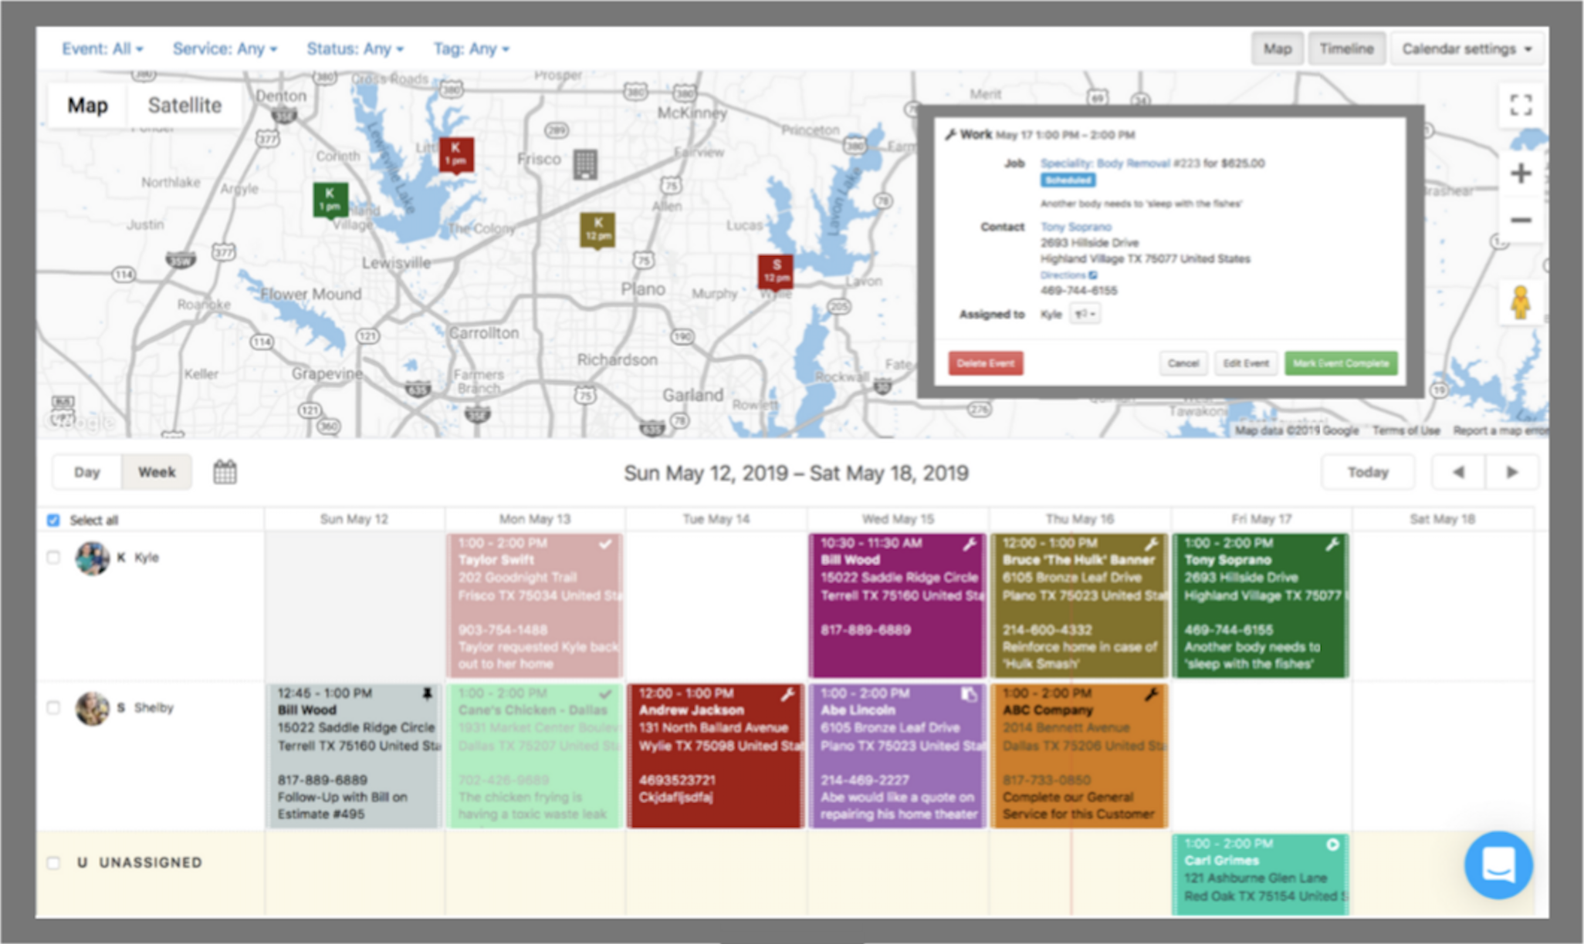Switch map to Satellite view

click(184, 106)
